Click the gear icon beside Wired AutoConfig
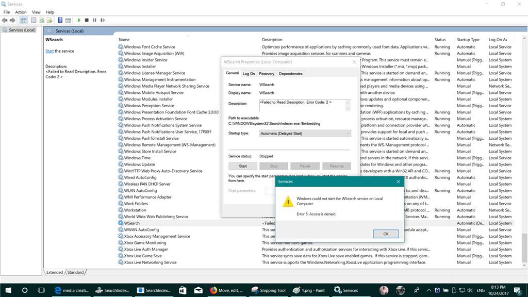This screenshot has width=528, height=297. click(121, 177)
